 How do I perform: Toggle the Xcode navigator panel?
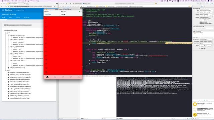tap(207, 4)
